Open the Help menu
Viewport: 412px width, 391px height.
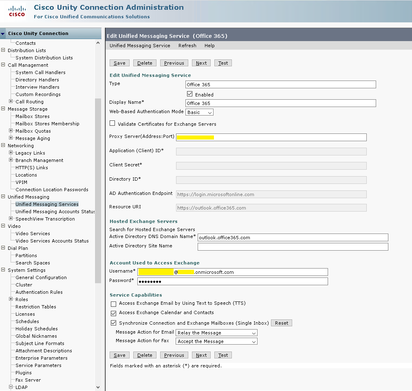[x=209, y=46]
